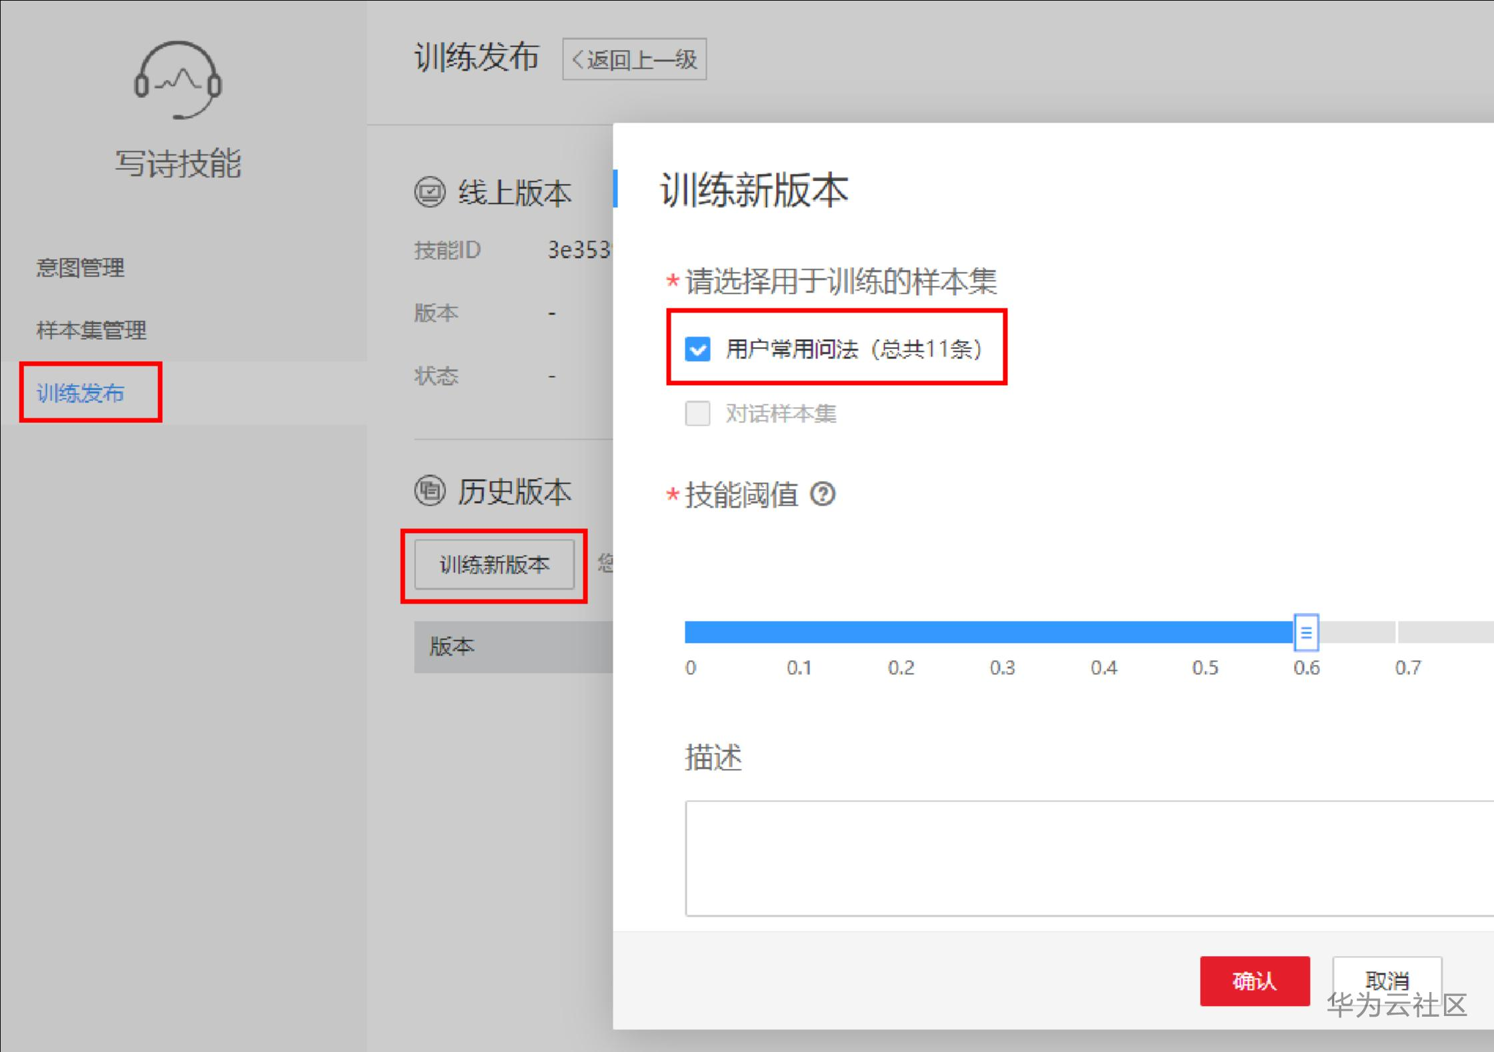Click the slider handle grip icon
1494x1052 pixels.
1305,632
